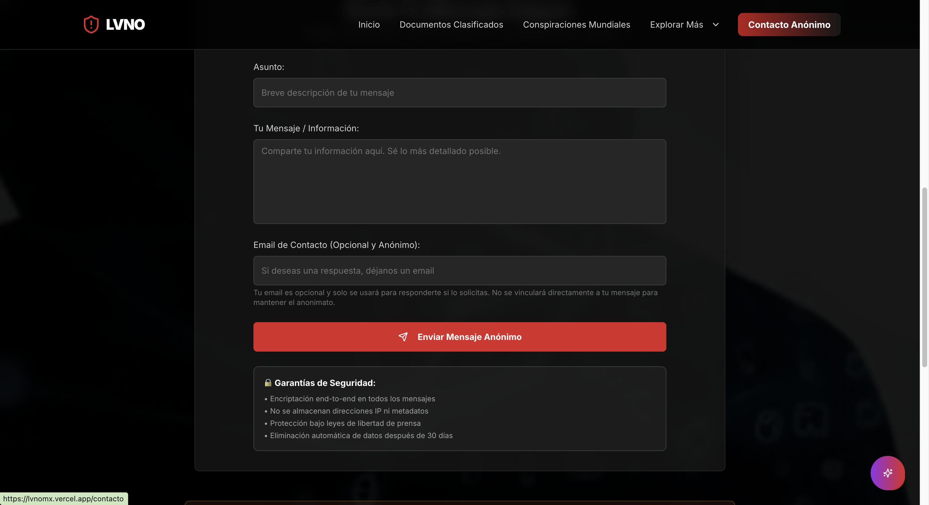Navigate to Conspiraciones Mundiales
Viewport: 929px width, 505px height.
[x=576, y=25]
